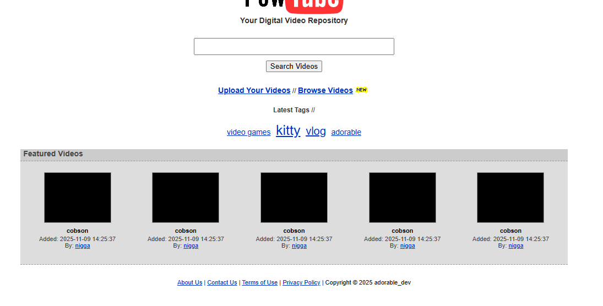This screenshot has width=603, height=306.
Task: Open the third featured video thumbnail
Action: point(294,198)
